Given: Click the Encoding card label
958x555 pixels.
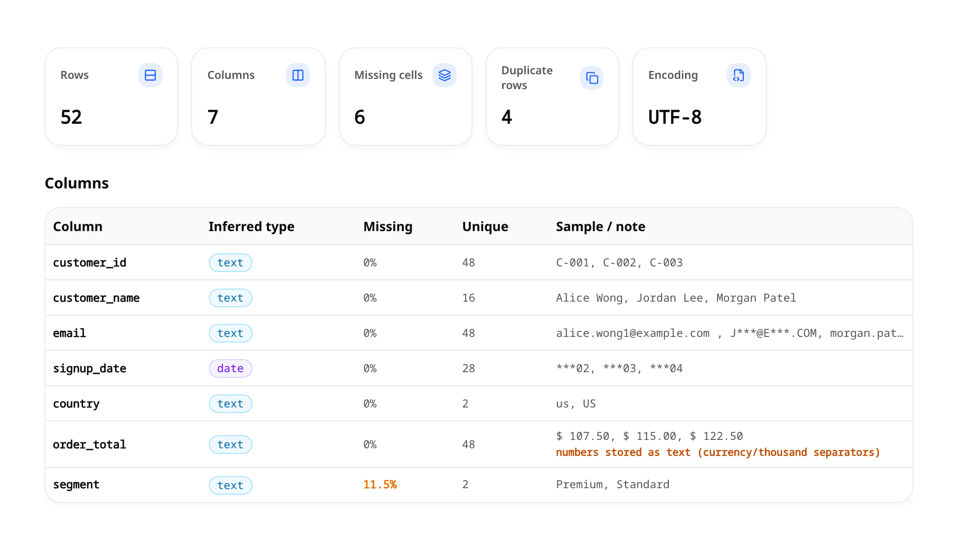Looking at the screenshot, I should [673, 75].
